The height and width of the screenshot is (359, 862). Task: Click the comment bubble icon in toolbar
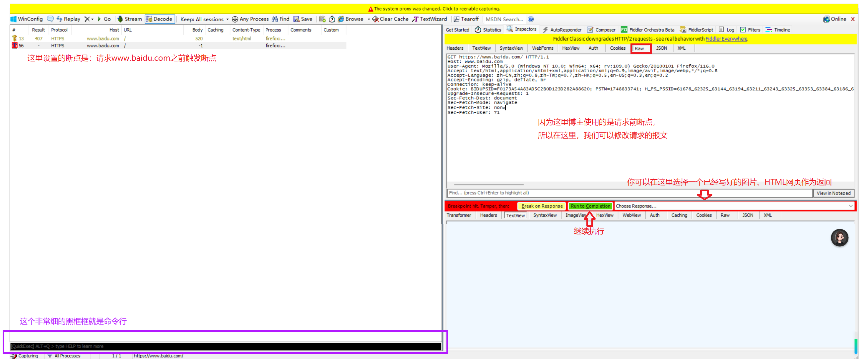50,19
